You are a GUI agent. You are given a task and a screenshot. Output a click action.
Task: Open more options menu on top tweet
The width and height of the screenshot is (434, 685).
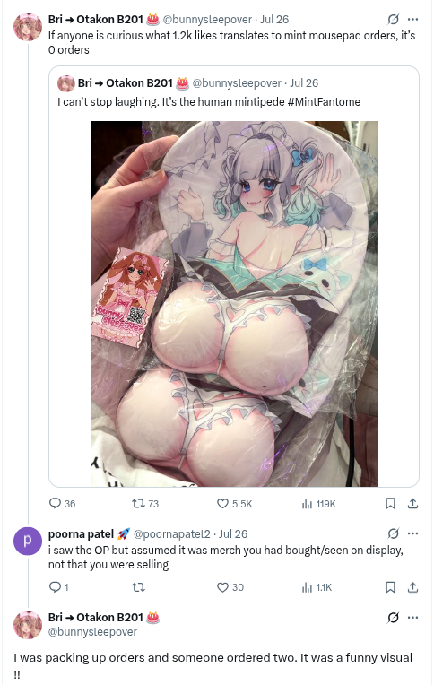pos(412,19)
